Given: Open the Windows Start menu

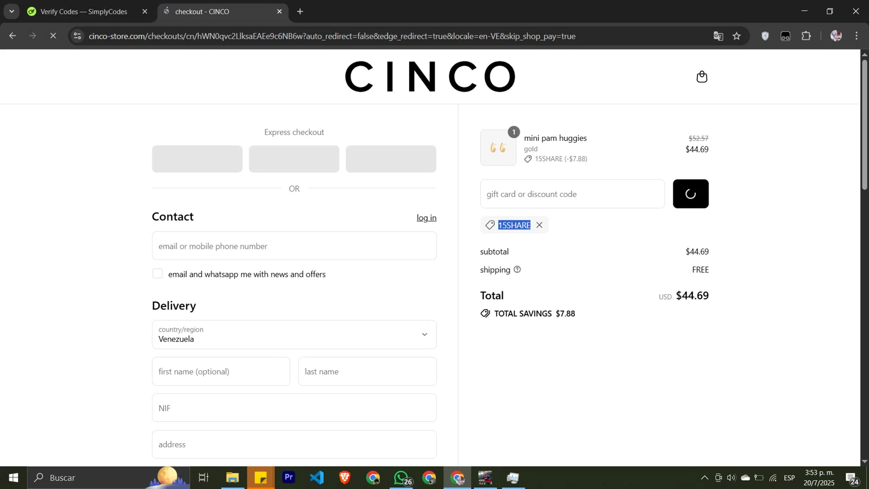Looking at the screenshot, I should 13,478.
